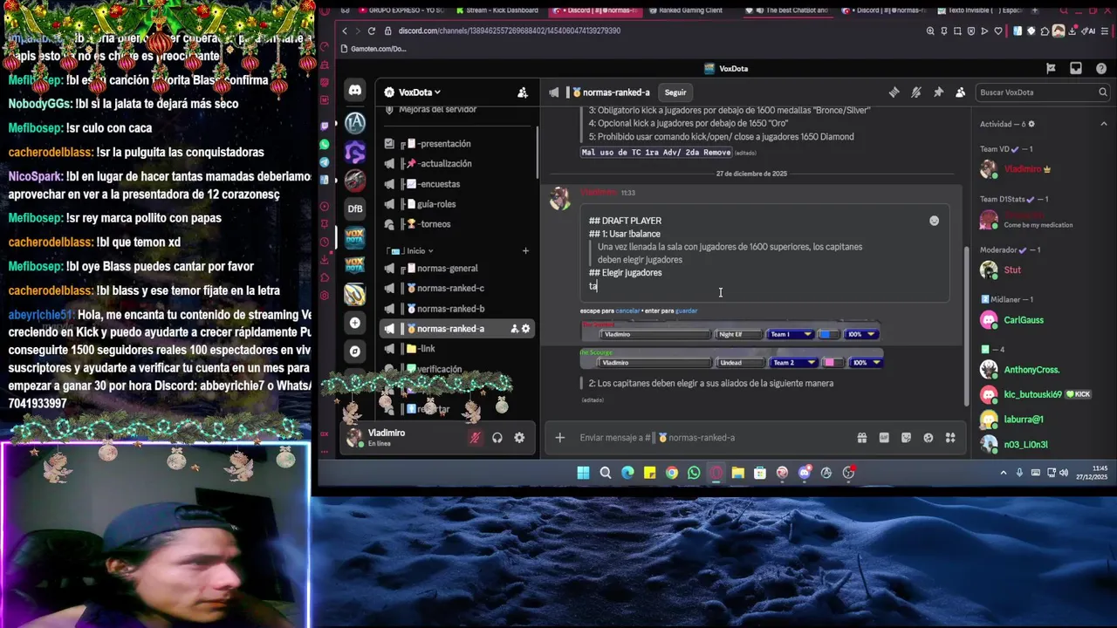Open notification settings bell icon in header
This screenshot has width=1117, height=628.
915,92
